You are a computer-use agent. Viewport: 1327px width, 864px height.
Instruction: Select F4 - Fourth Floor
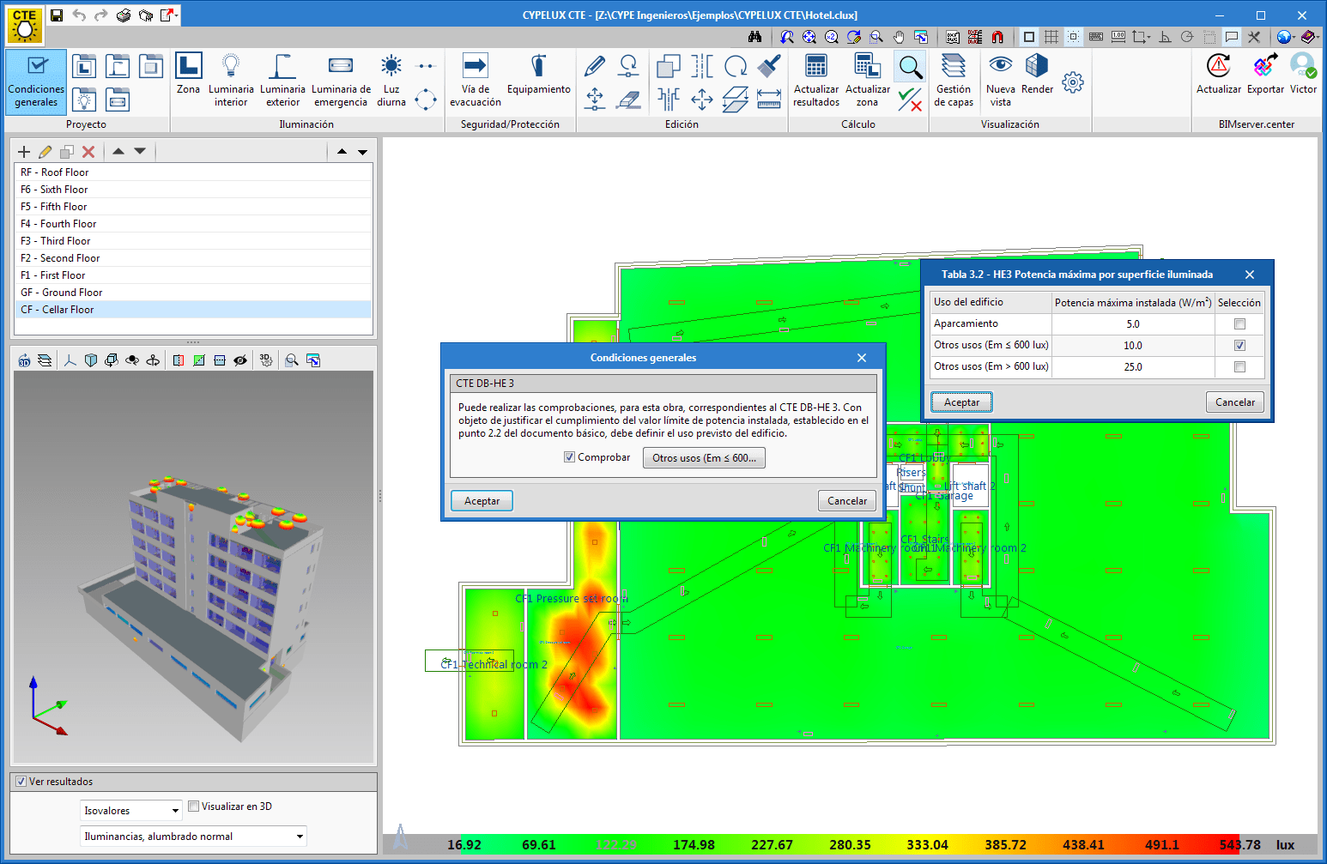point(193,224)
